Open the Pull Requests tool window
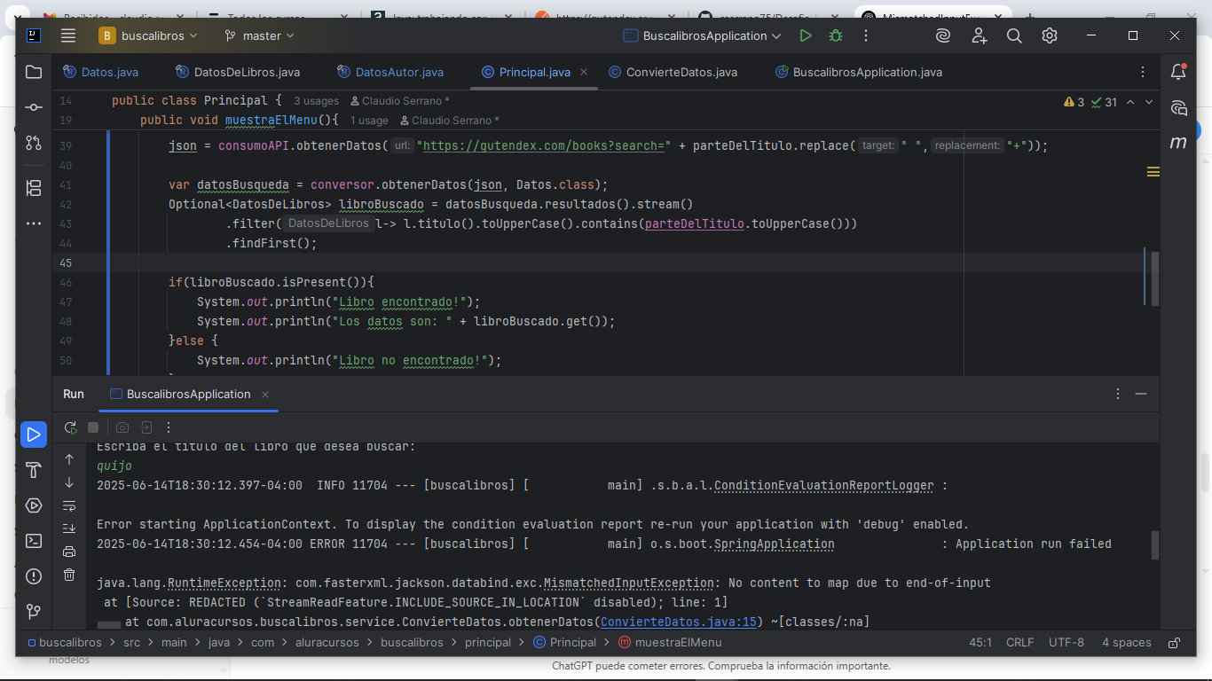This screenshot has width=1212, height=681. (x=34, y=143)
